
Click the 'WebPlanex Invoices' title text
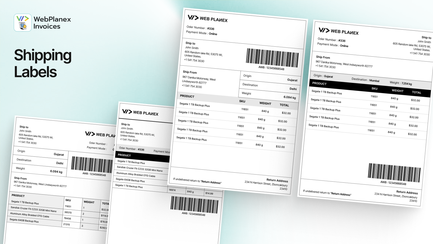pos(52,23)
